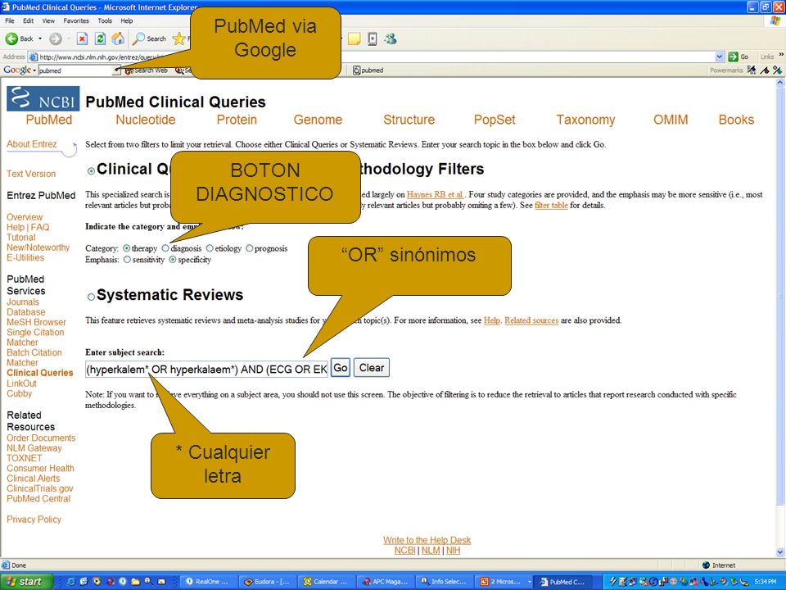Click the Google toolbar logo
This screenshot has height=590, width=786.
click(17, 70)
